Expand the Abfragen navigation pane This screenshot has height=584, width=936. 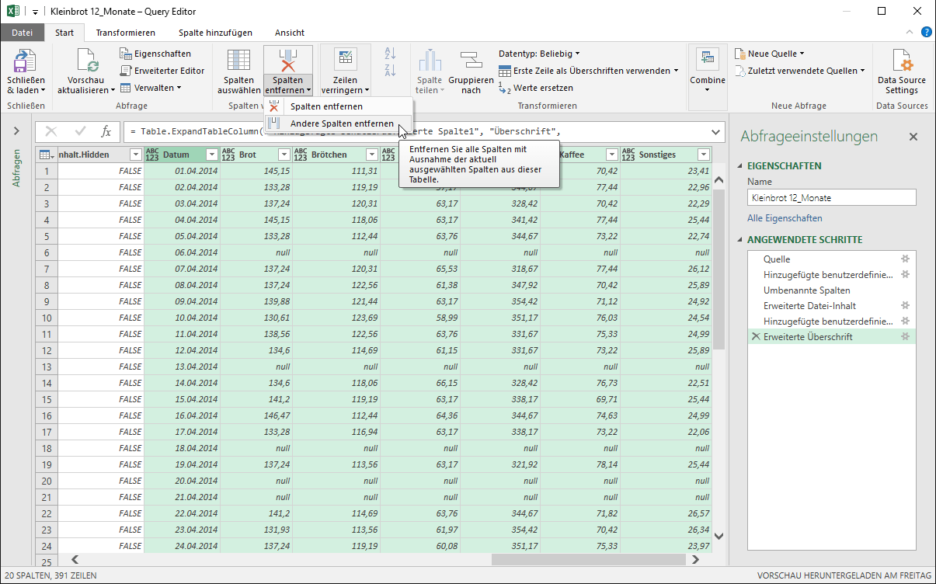click(16, 131)
